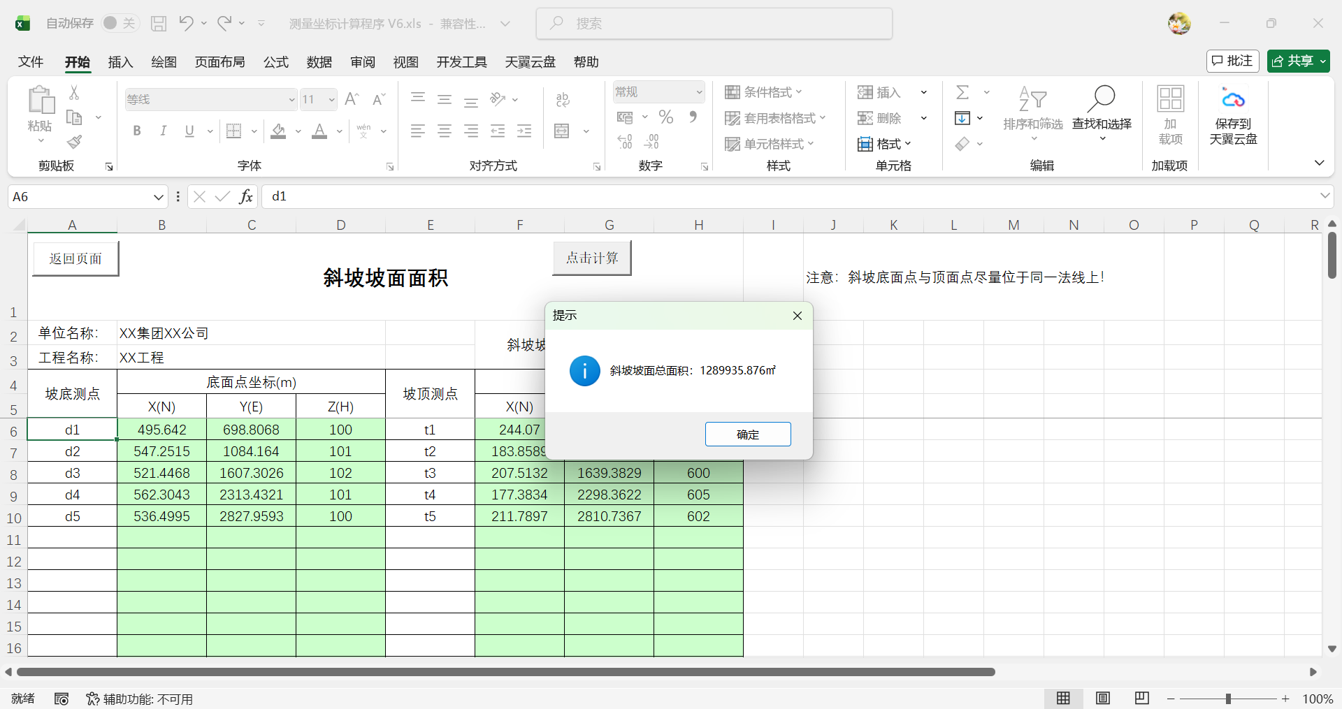Viewport: 1342px width, 709px height.
Task: Open the number format dropdown
Action: pyautogui.click(x=698, y=92)
